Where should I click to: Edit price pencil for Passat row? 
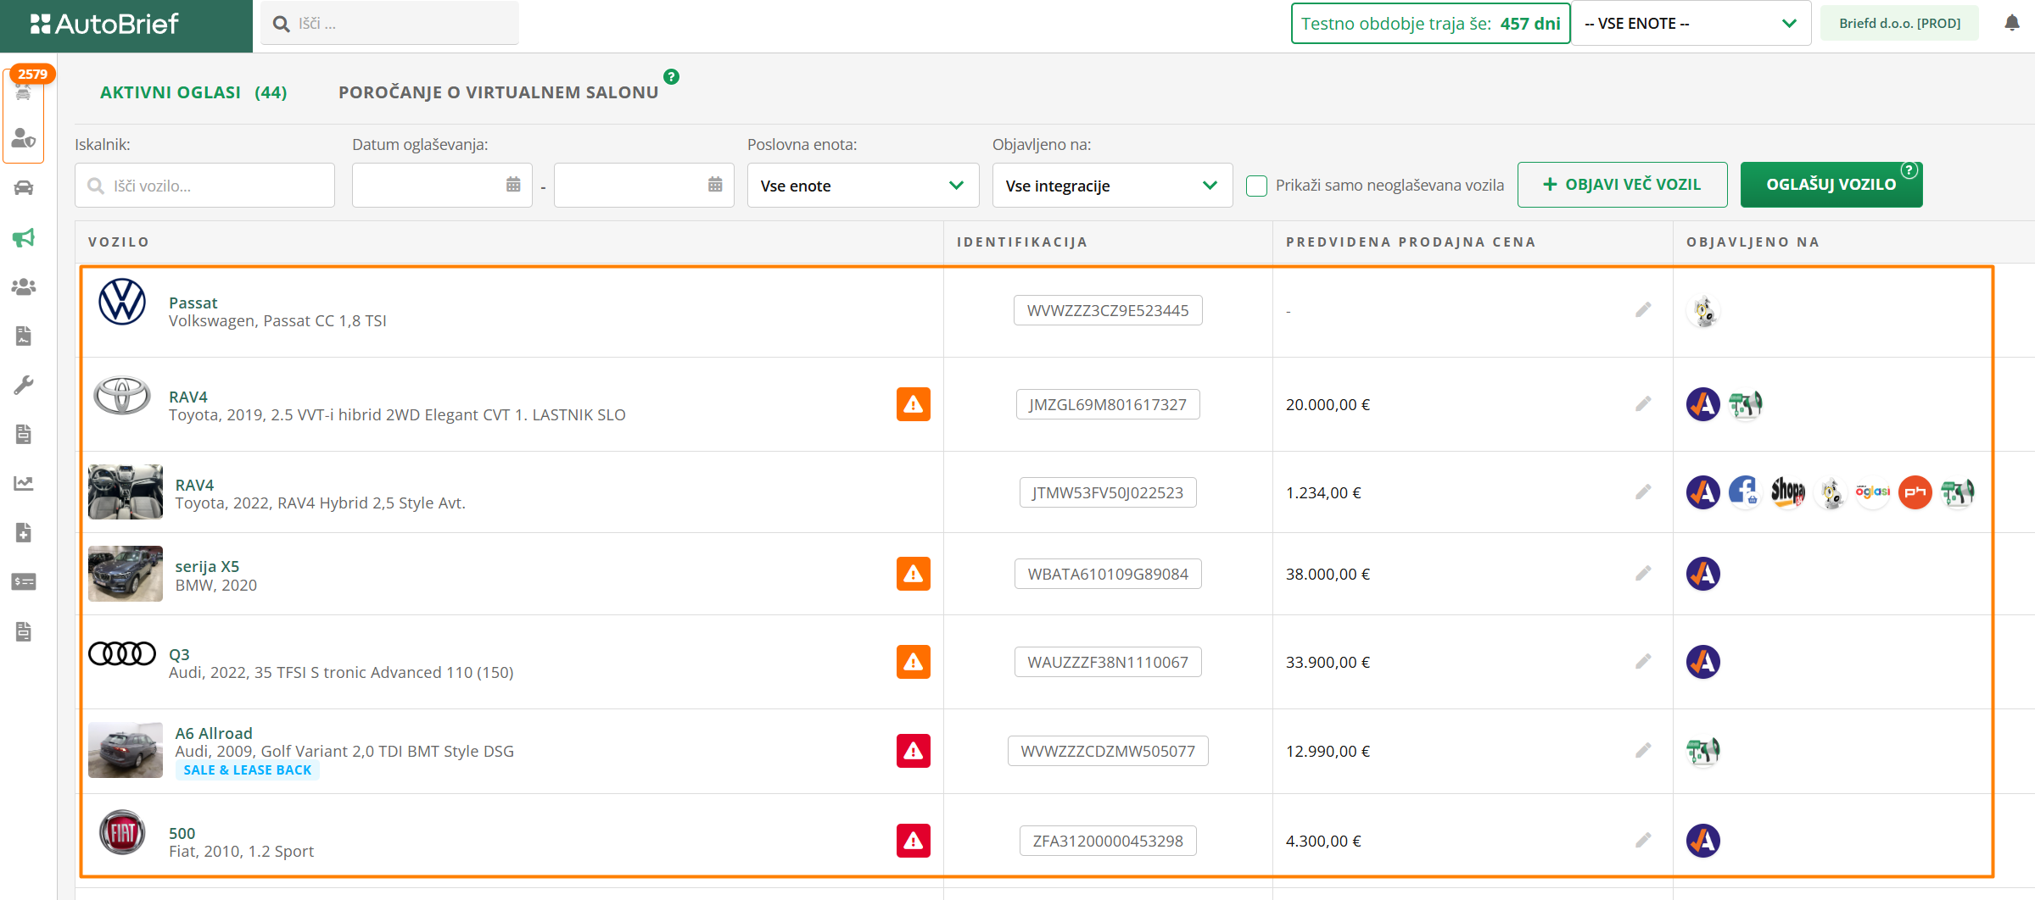1643,310
